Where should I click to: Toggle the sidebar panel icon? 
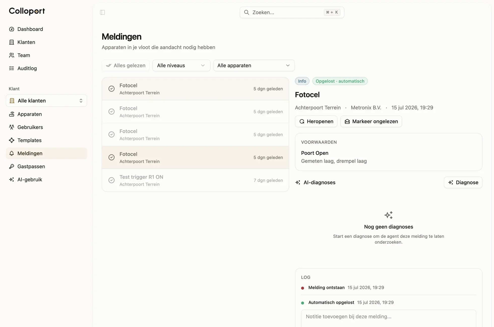click(x=102, y=12)
